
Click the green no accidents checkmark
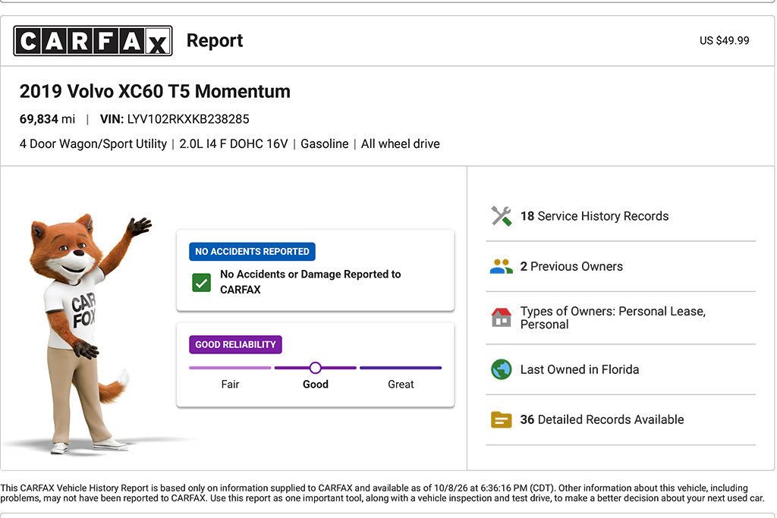click(201, 283)
